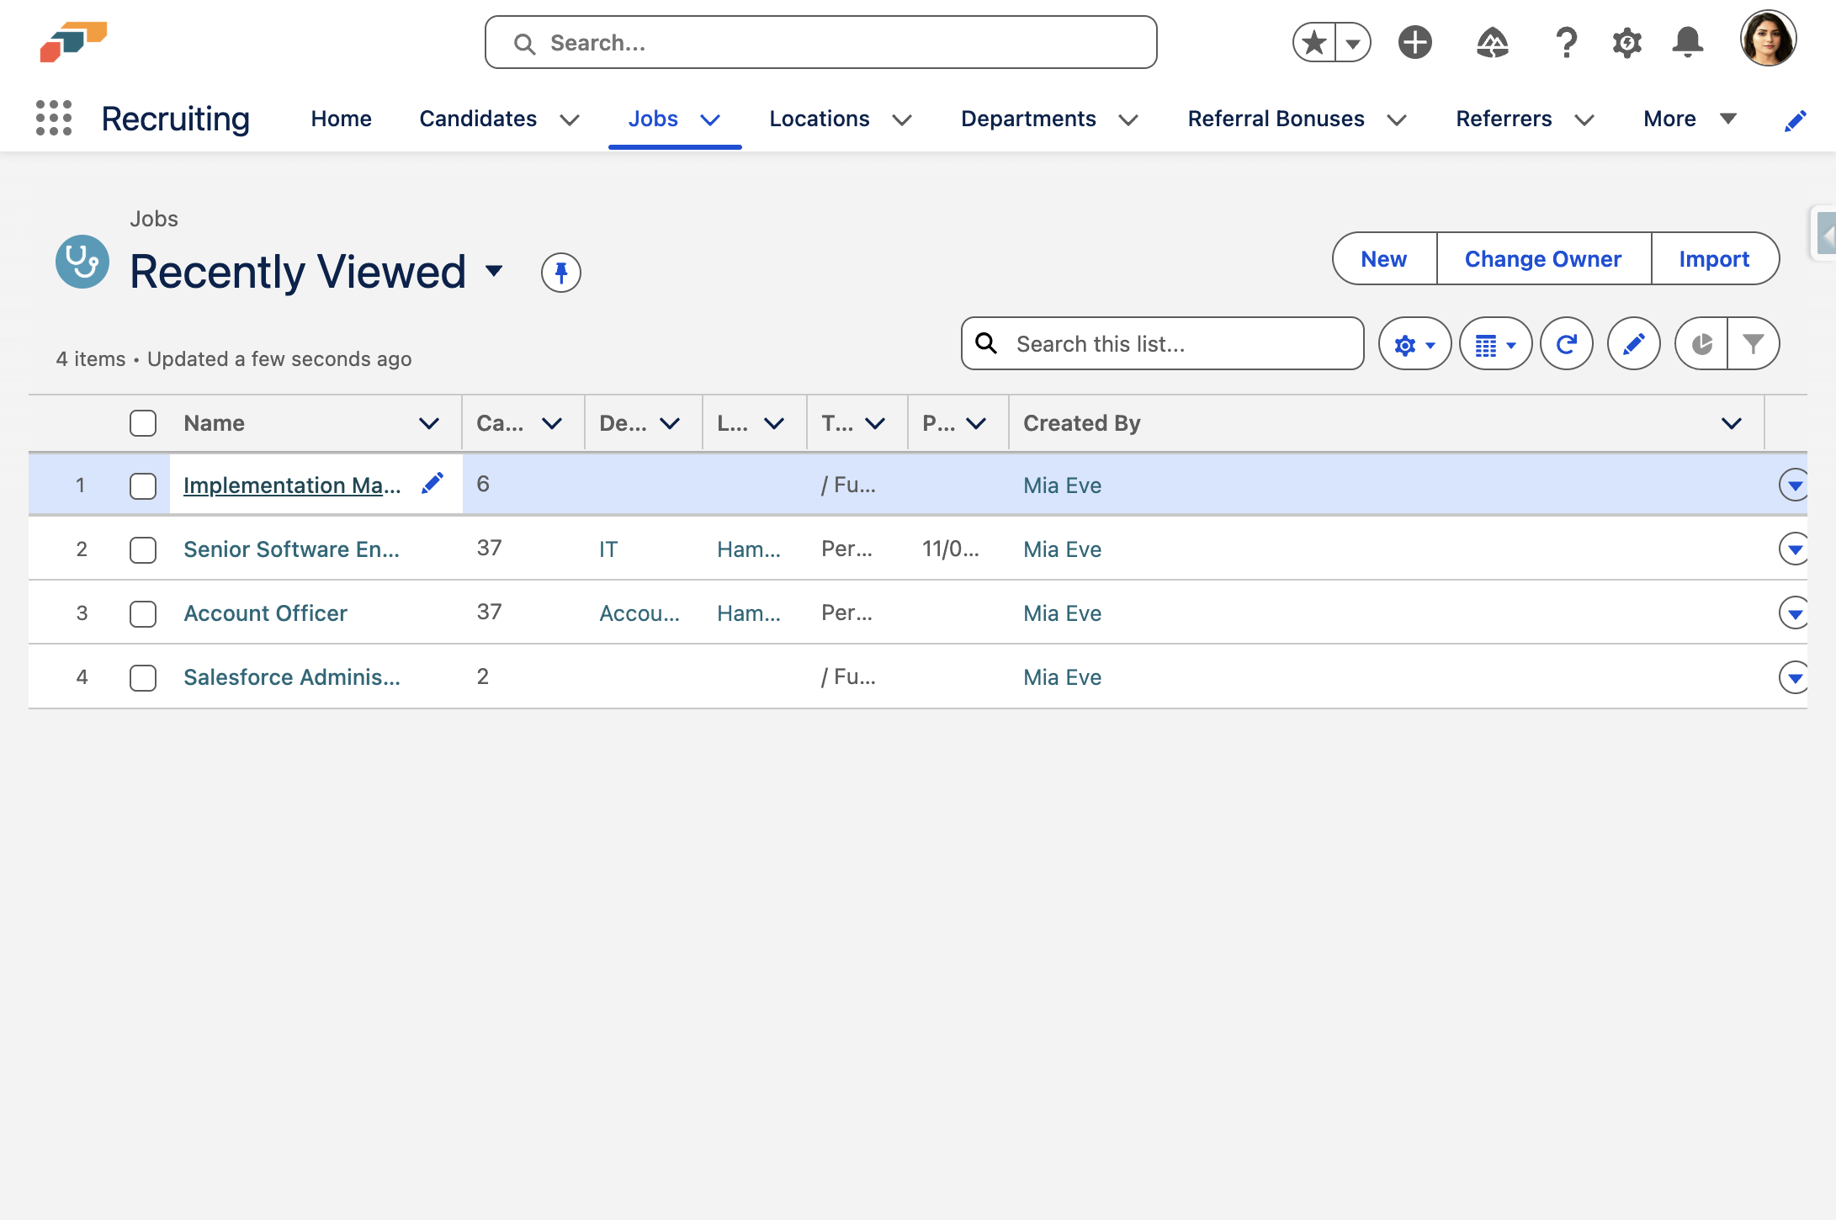
Task: Check the select-all checkbox in table header
Action: (143, 423)
